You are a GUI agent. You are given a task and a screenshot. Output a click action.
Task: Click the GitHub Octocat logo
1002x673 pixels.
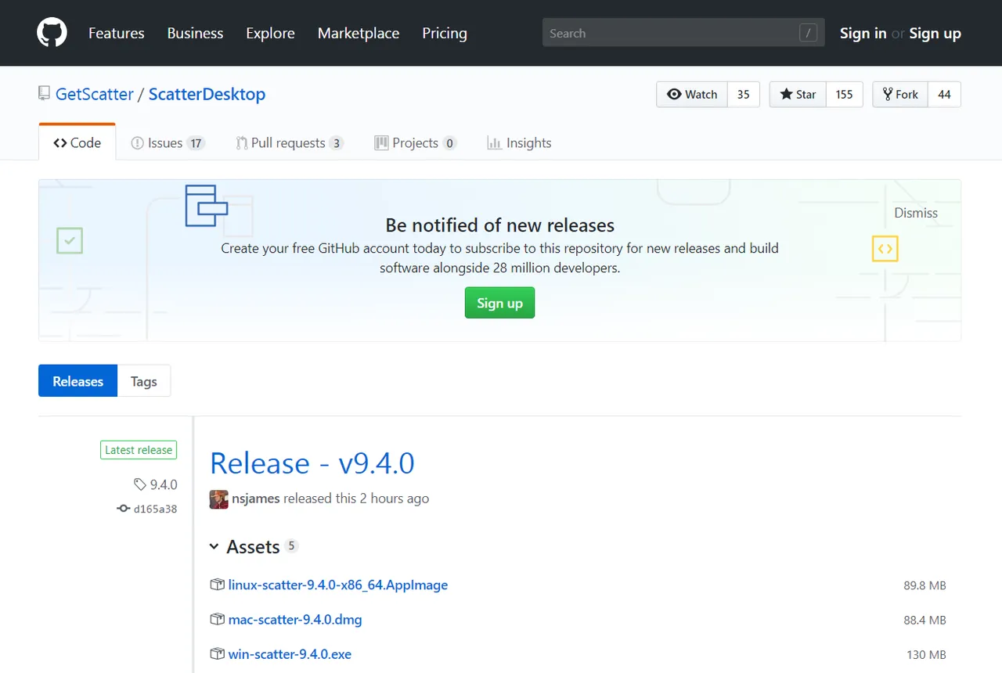52,33
